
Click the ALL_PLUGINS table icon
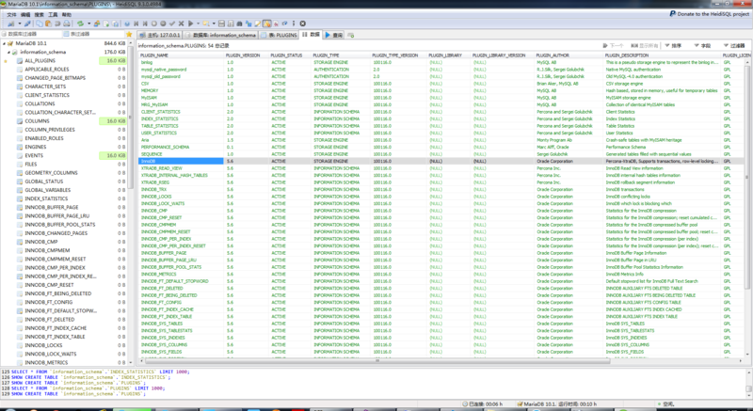pos(20,60)
